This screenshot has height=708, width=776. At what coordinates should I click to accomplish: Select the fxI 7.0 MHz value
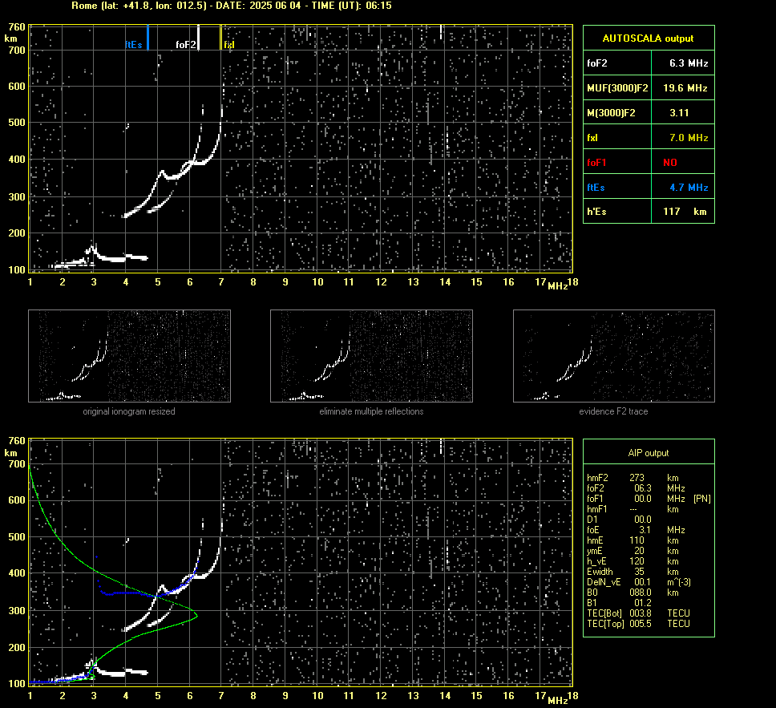click(689, 138)
